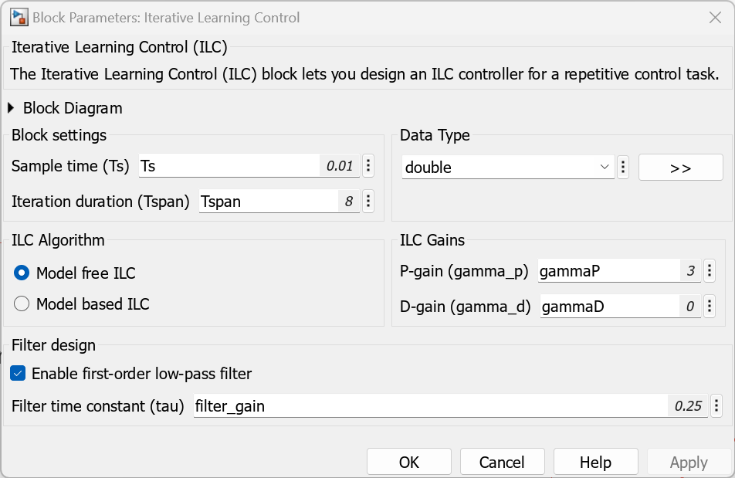Open Help for this block
Image resolution: width=735 pixels, height=478 pixels.
point(595,462)
